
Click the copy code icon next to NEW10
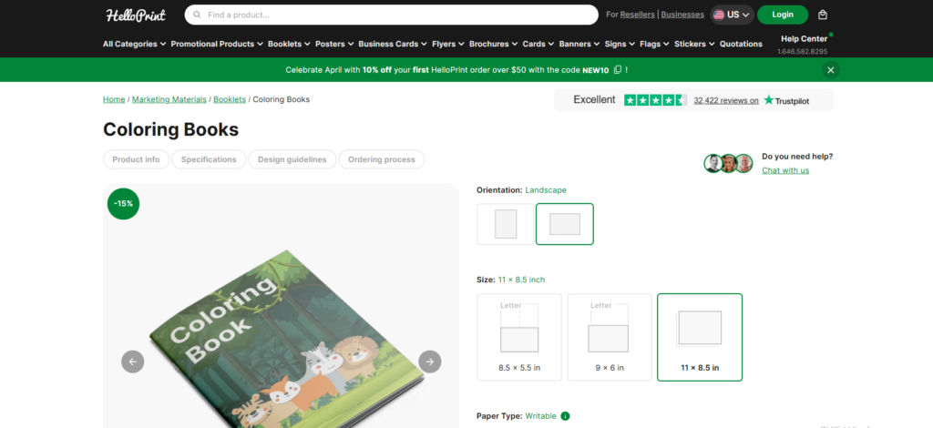[x=618, y=70]
